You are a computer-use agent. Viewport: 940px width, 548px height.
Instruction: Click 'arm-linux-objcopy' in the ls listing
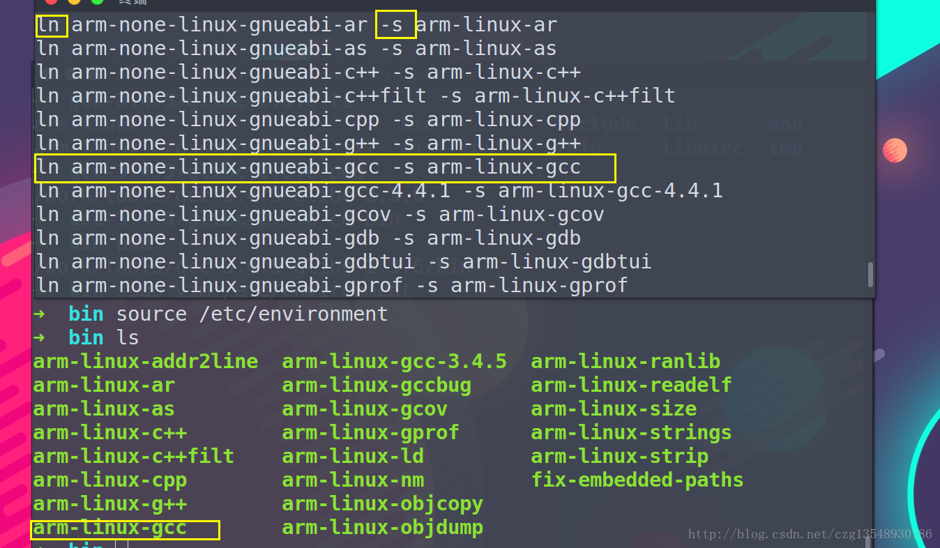pos(383,503)
